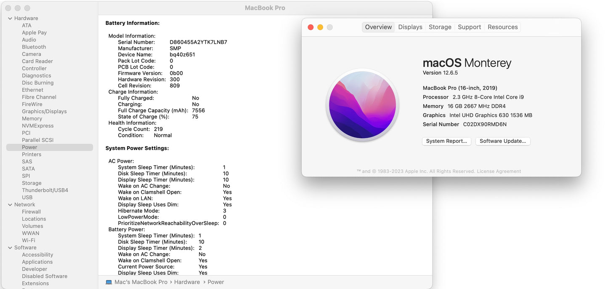This screenshot has width=608, height=289.
Task: Click Hardware in the bottom path bar
Action: point(187,282)
